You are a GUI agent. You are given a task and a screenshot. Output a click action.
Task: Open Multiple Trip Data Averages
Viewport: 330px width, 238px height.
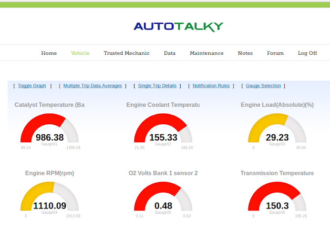[x=93, y=86]
